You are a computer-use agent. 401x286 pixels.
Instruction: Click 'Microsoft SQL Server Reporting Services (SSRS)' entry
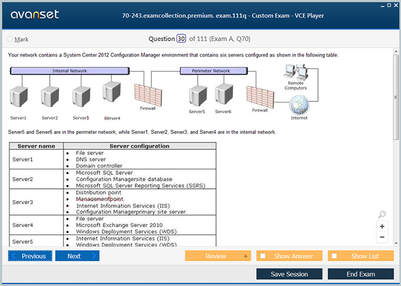140,186
